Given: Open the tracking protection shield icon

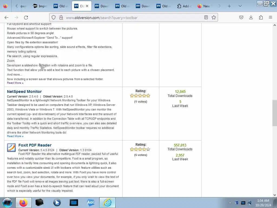Looking at the screenshot, I should 54,17.
